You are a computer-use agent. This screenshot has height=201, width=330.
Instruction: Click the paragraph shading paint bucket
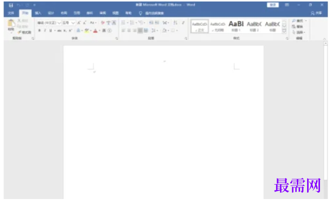164,31
